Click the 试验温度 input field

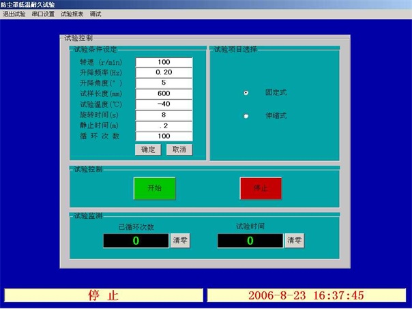[x=164, y=104]
